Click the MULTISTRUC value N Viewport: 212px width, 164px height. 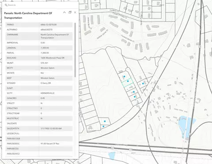[42, 119]
